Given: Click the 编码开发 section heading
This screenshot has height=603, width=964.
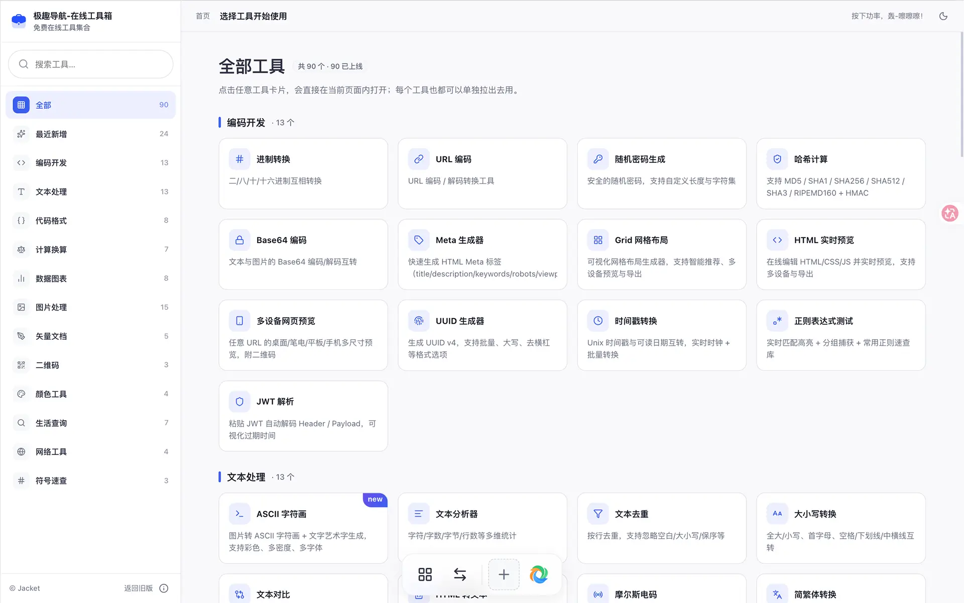Looking at the screenshot, I should coord(246,123).
